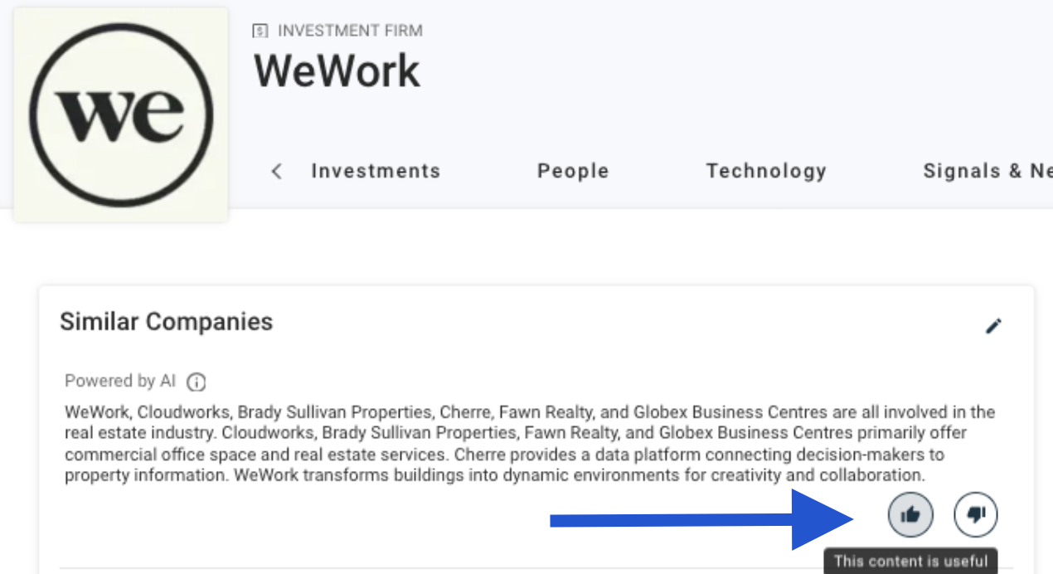Click the thumbs down feedback icon
This screenshot has height=574, width=1053.
click(976, 515)
